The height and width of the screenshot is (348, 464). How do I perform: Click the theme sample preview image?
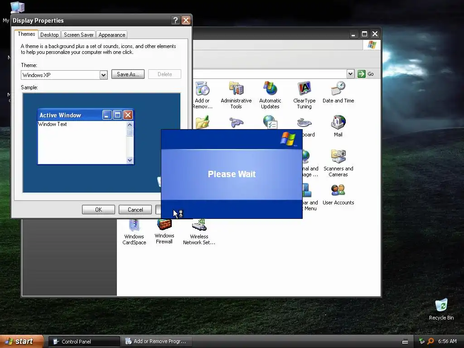click(101, 143)
